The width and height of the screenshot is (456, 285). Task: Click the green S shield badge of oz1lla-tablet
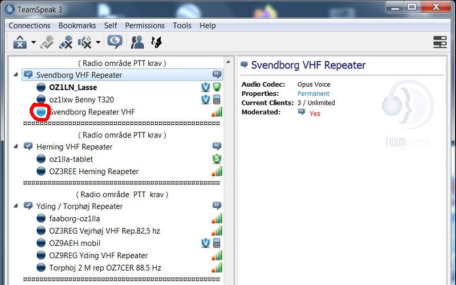click(x=217, y=159)
